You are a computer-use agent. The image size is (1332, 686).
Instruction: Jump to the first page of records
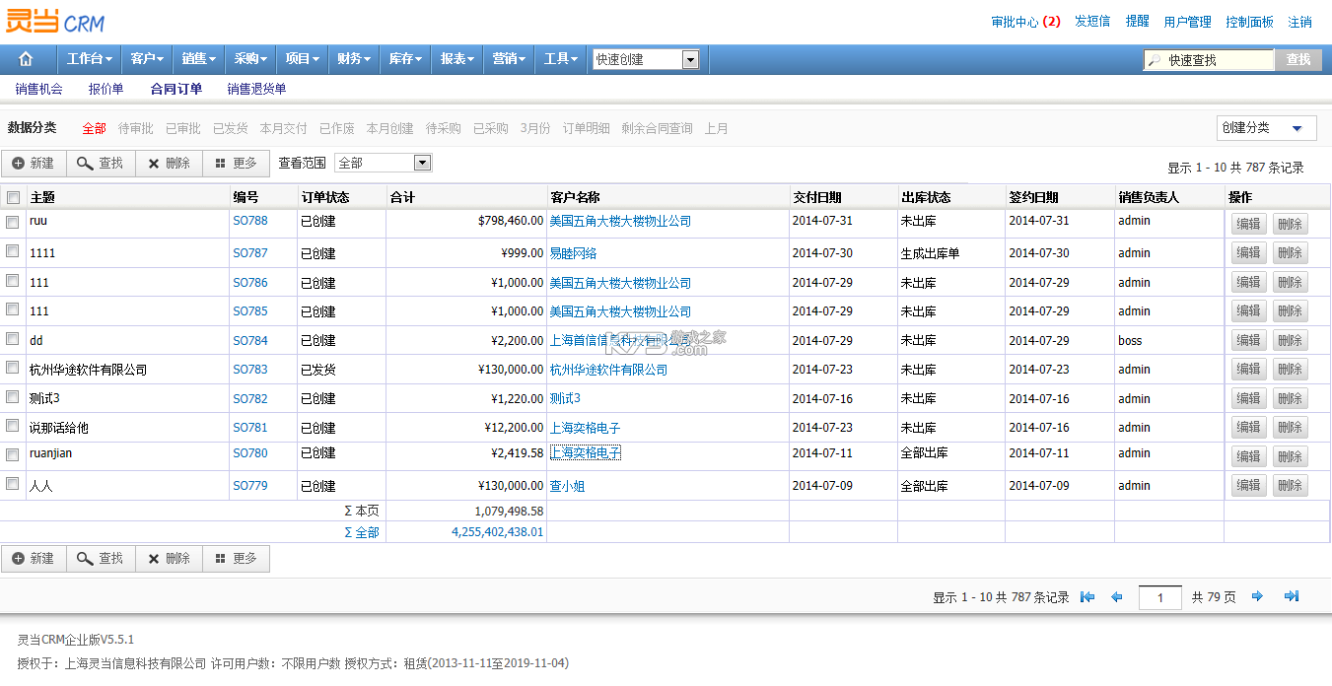coord(1087,596)
